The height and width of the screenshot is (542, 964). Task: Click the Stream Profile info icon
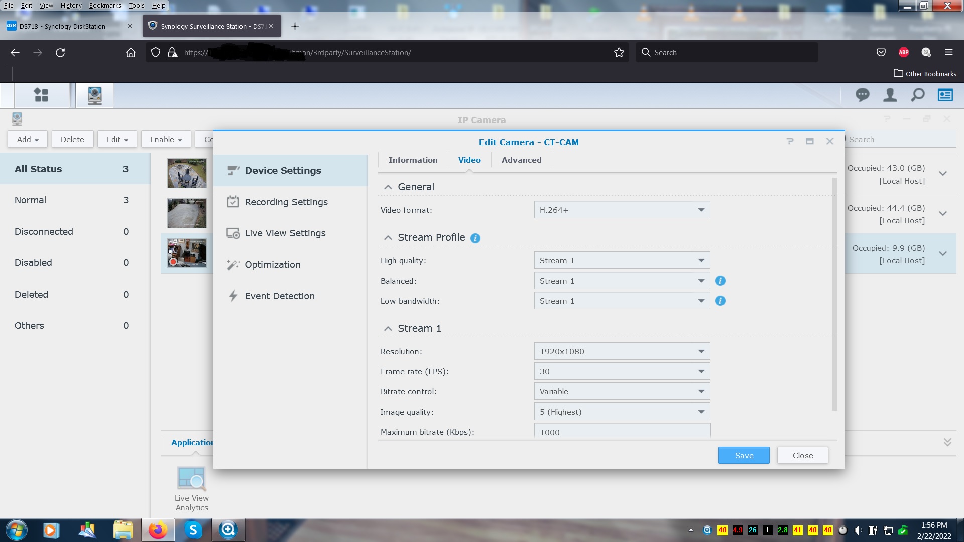(x=475, y=238)
